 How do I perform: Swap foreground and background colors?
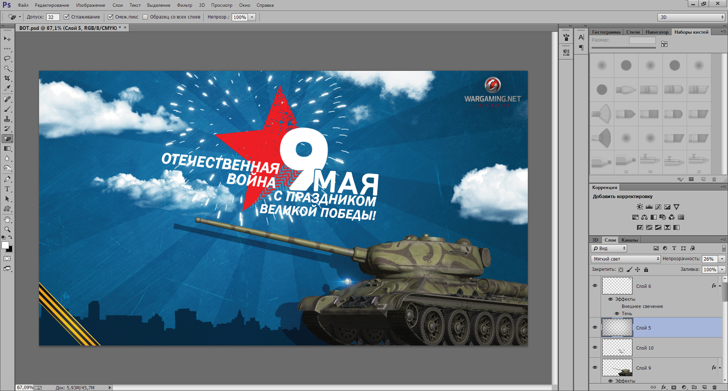pos(11,238)
